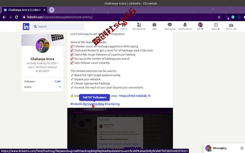Click the compose message icon in Messaging bar
Viewport: 245px width, 153px height.
242,148
